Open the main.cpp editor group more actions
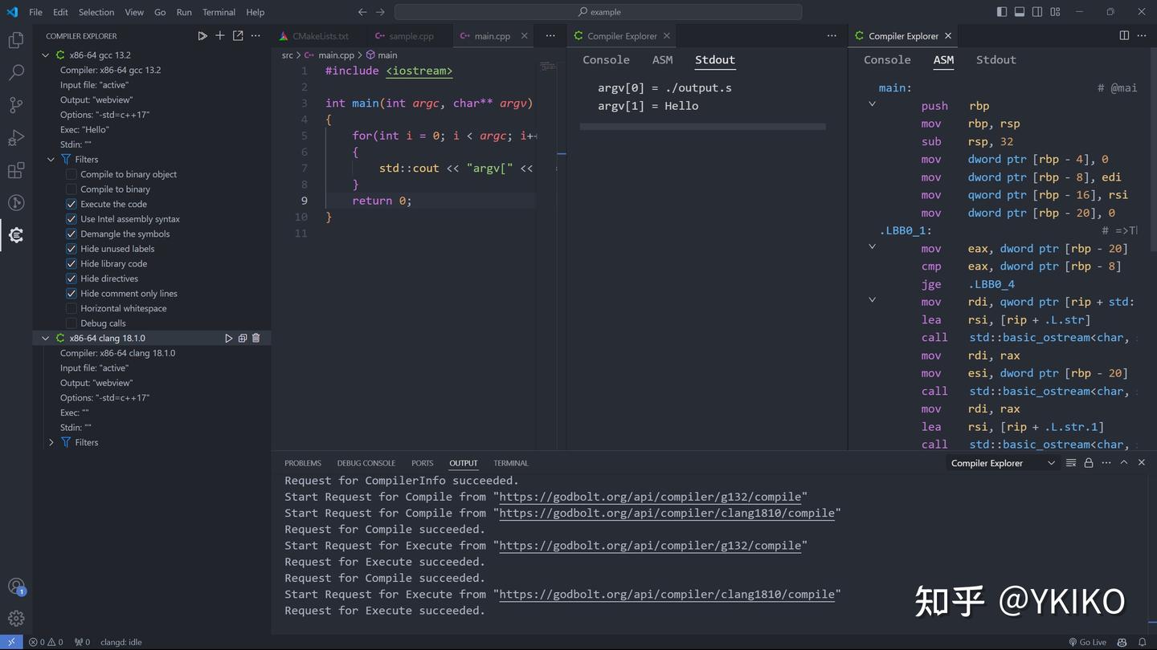The height and width of the screenshot is (650, 1157). pyautogui.click(x=550, y=36)
